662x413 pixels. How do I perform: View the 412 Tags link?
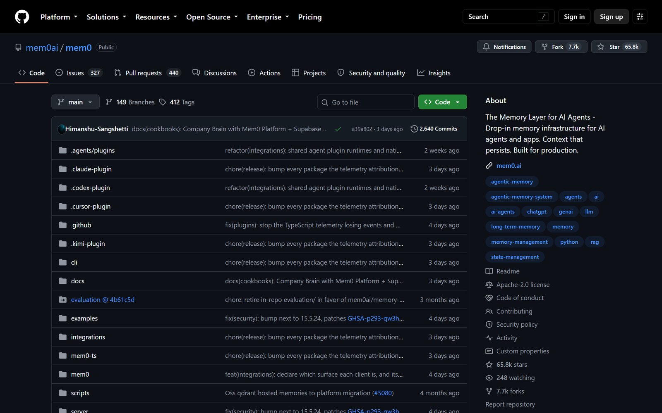click(x=177, y=102)
